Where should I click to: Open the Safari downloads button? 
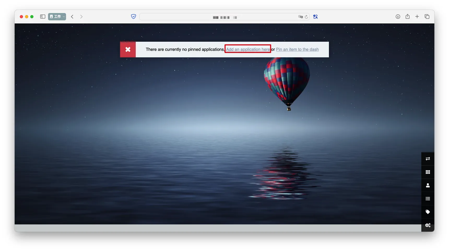point(398,17)
